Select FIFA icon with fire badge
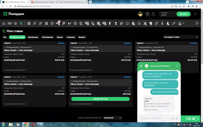The height and width of the screenshot is (127, 203). [x=58, y=23]
